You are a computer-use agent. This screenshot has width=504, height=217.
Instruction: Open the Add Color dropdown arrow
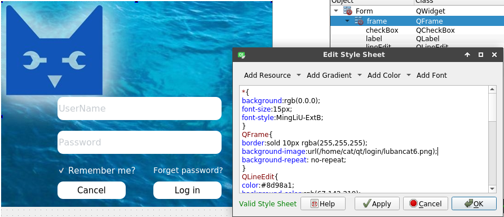409,75
